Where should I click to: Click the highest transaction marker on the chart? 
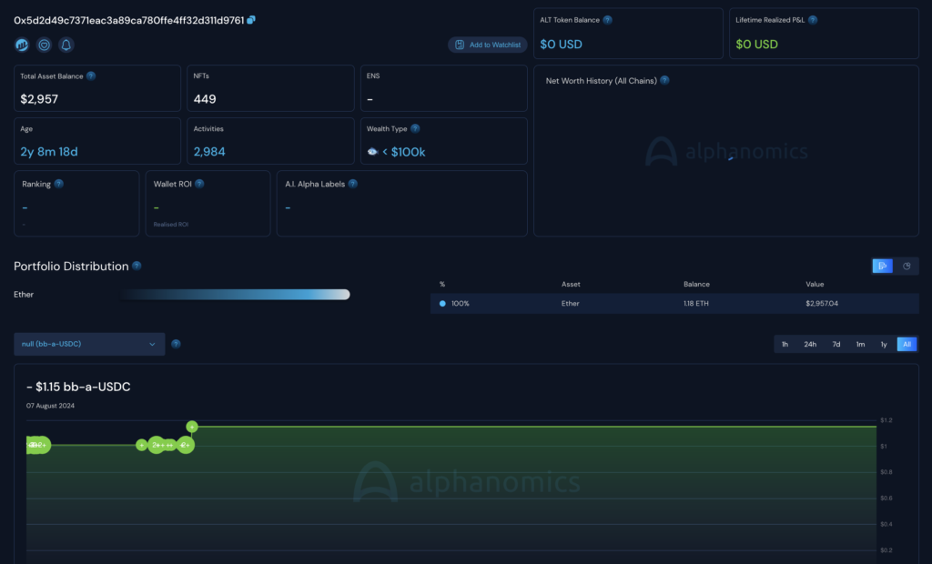coord(192,427)
